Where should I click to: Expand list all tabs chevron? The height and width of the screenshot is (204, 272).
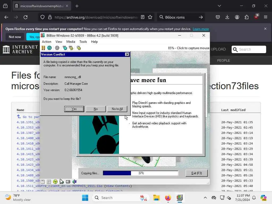(x=219, y=6)
